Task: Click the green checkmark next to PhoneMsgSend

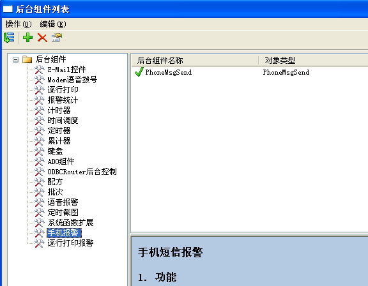Action: [x=139, y=72]
